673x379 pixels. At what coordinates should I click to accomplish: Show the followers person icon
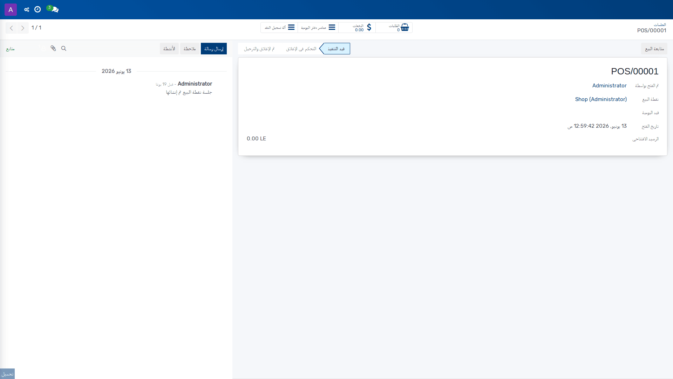point(42,48)
